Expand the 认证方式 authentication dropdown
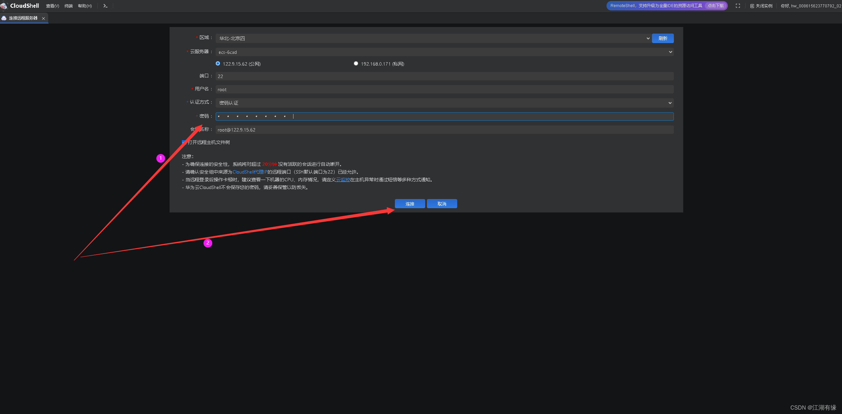This screenshot has height=414, width=842. pos(444,103)
